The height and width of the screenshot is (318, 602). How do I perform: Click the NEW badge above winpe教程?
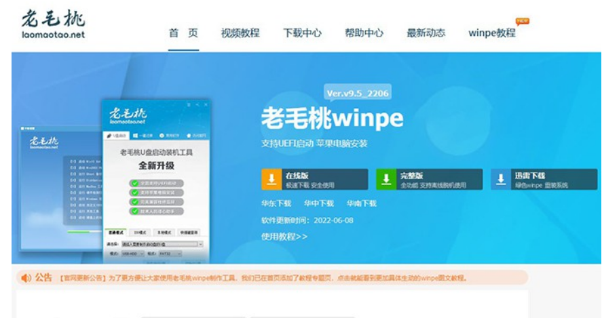(522, 22)
